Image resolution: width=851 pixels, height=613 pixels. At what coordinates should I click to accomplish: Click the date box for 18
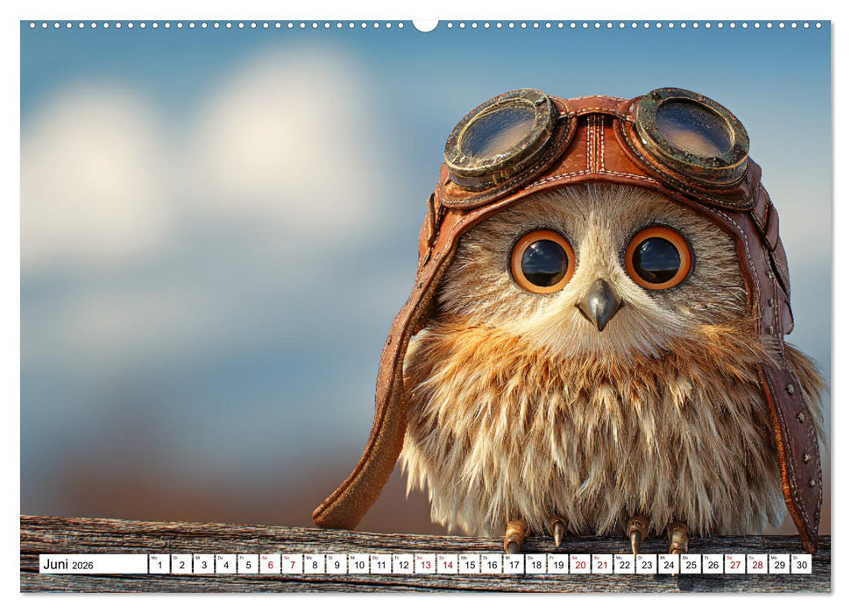click(536, 564)
